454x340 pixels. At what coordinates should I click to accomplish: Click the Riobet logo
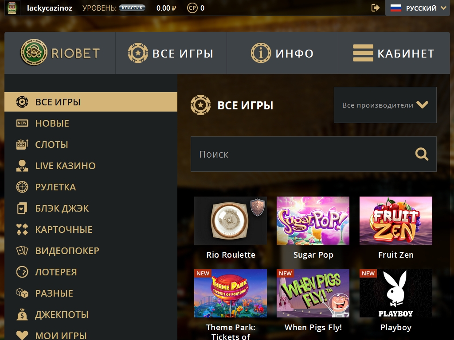click(60, 53)
